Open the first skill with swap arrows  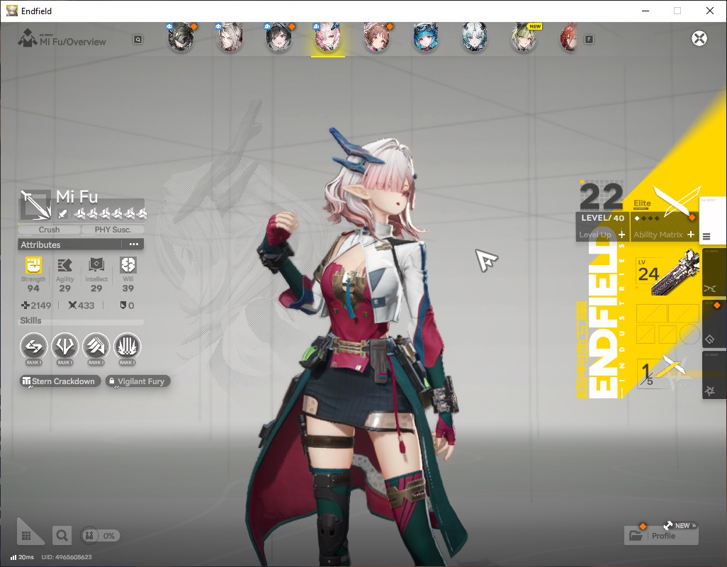click(34, 347)
